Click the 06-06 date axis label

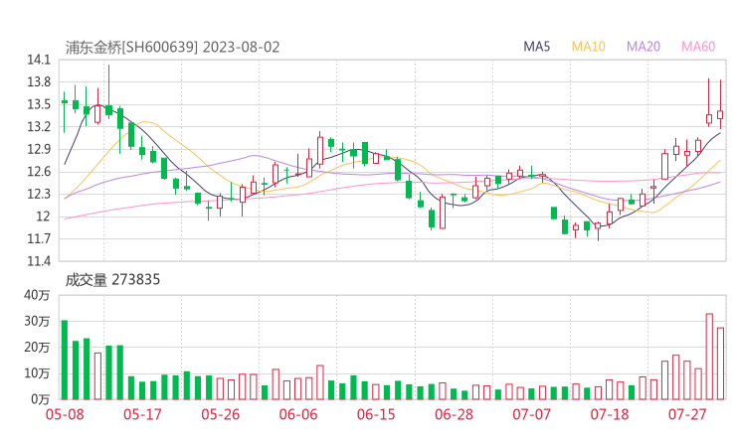coord(298,414)
